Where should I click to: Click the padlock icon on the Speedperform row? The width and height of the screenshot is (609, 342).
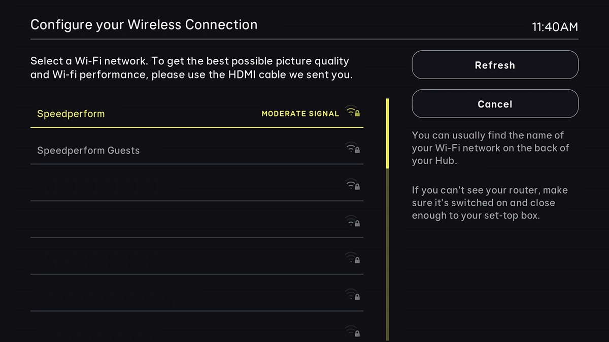pos(358,114)
